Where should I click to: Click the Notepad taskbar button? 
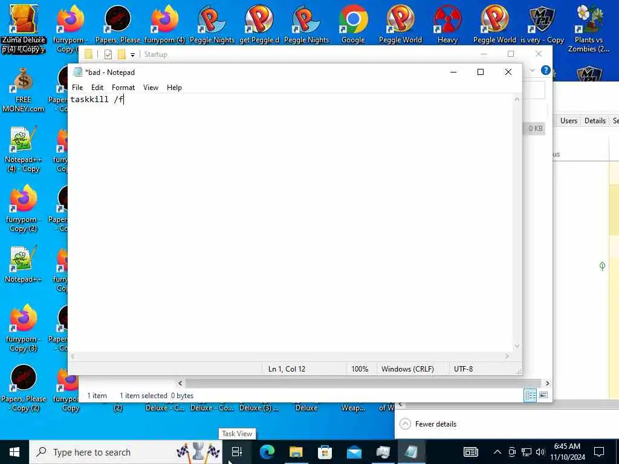pos(412,452)
